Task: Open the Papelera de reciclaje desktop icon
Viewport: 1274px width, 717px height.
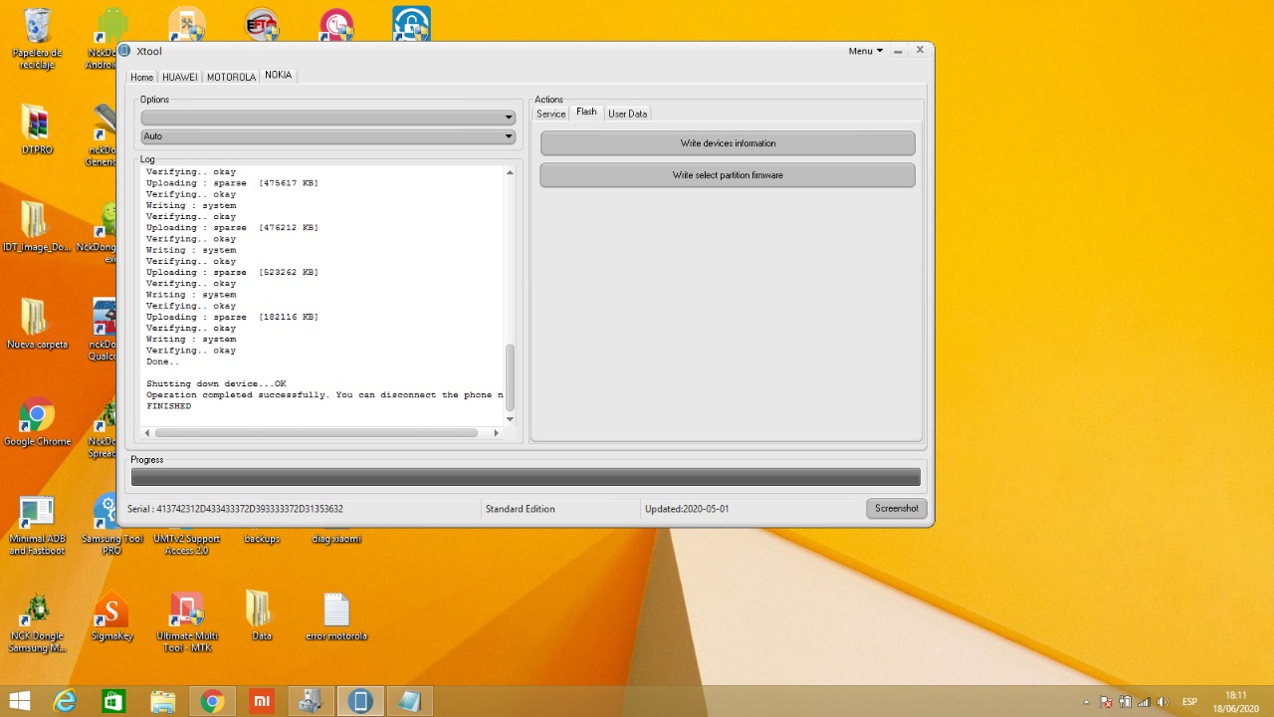Action: pos(37,38)
